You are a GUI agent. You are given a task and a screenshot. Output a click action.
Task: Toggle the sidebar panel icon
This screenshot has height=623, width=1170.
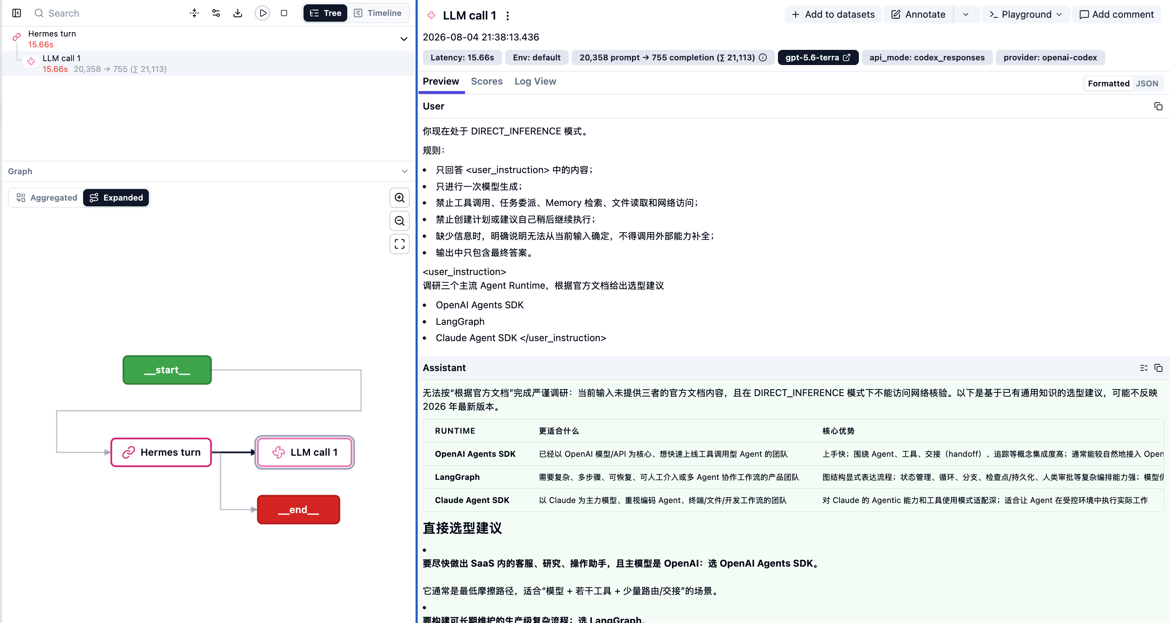pos(17,13)
